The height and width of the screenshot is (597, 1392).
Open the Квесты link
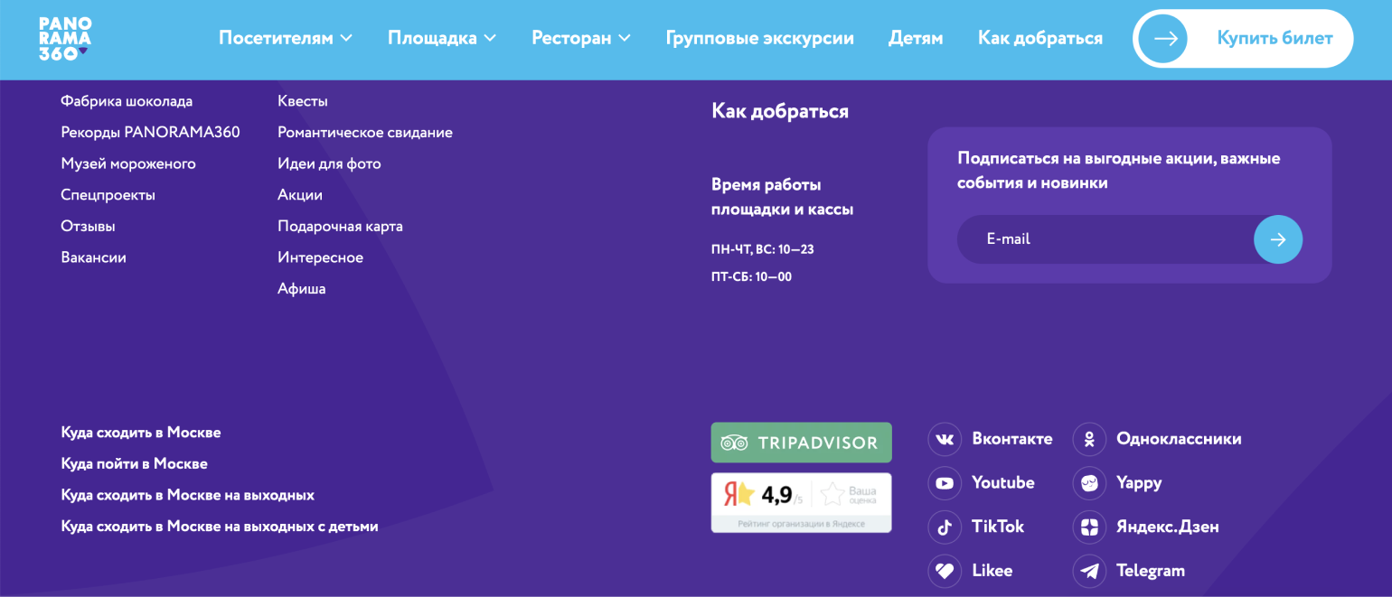pyautogui.click(x=303, y=101)
